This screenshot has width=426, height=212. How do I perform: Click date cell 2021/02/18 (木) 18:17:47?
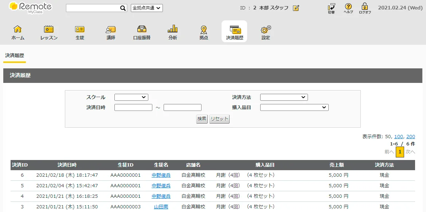click(67, 175)
